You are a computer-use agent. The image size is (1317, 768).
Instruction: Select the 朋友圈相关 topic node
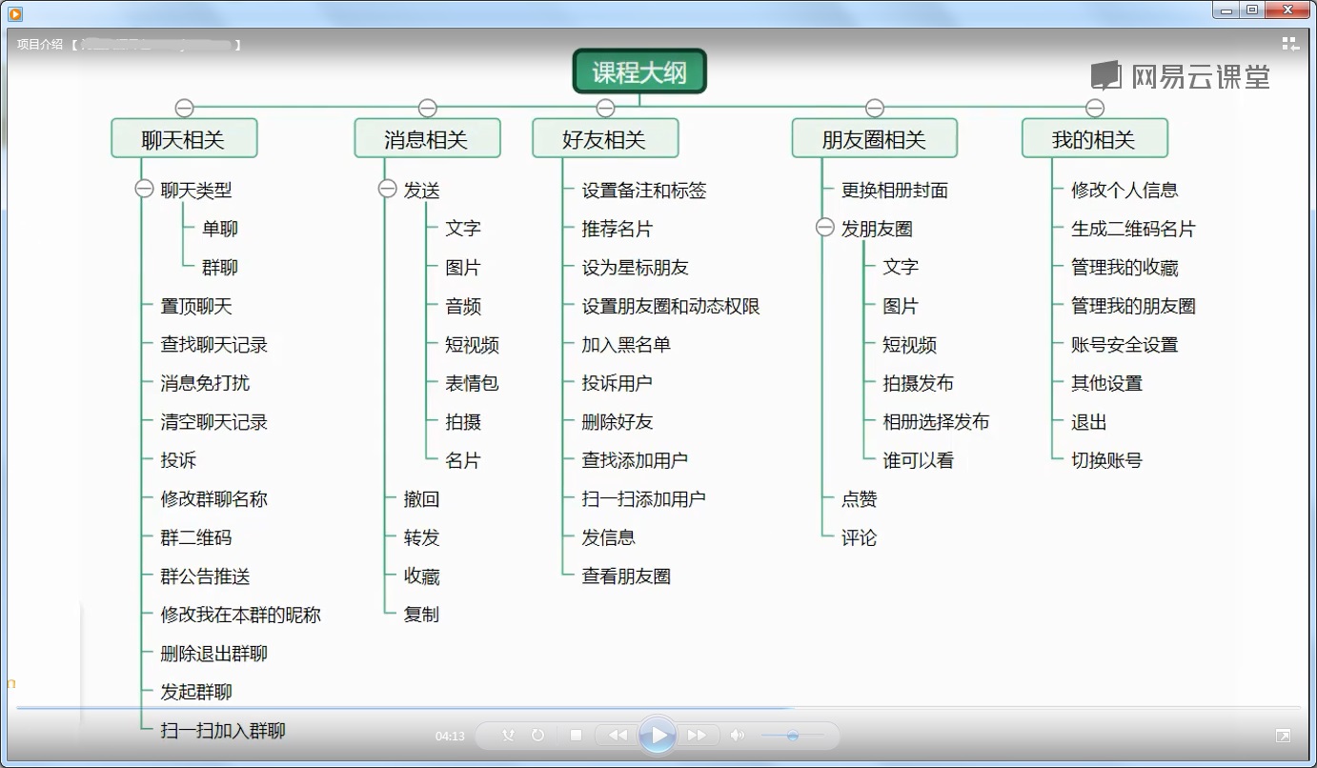874,139
